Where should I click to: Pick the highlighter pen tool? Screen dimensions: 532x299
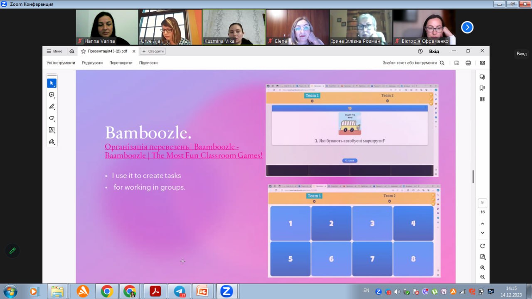(52, 106)
